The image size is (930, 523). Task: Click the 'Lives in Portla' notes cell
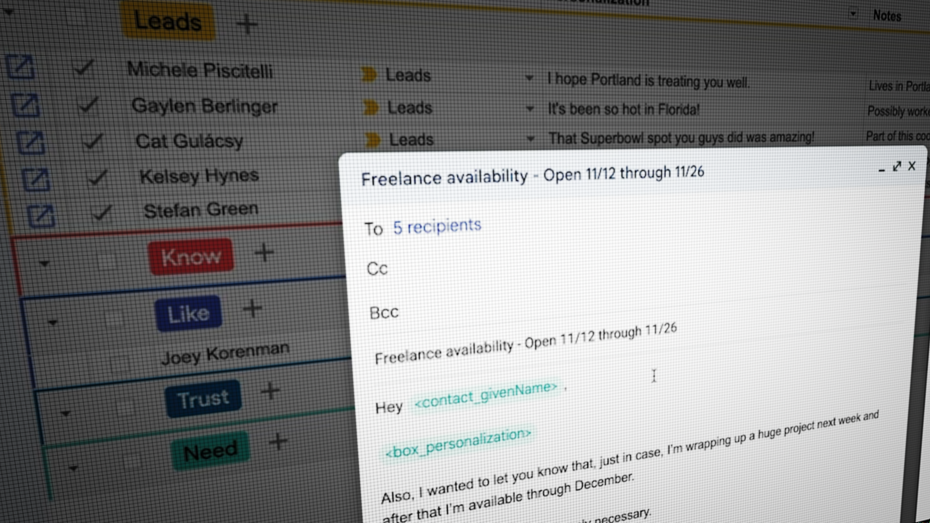pyautogui.click(x=899, y=86)
